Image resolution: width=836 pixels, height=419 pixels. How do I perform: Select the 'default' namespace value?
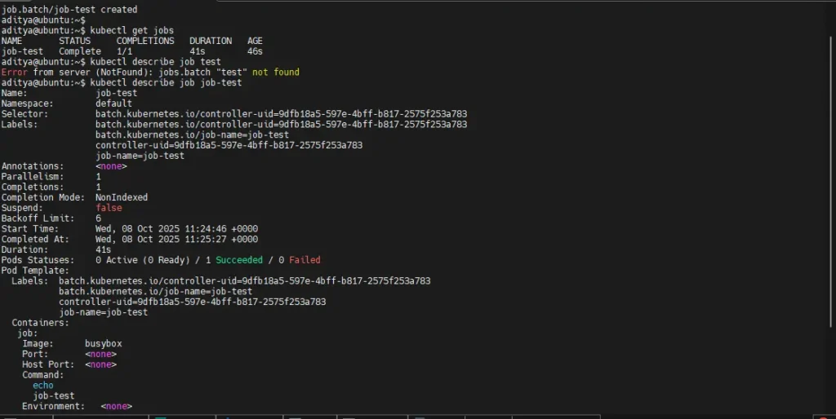click(113, 104)
